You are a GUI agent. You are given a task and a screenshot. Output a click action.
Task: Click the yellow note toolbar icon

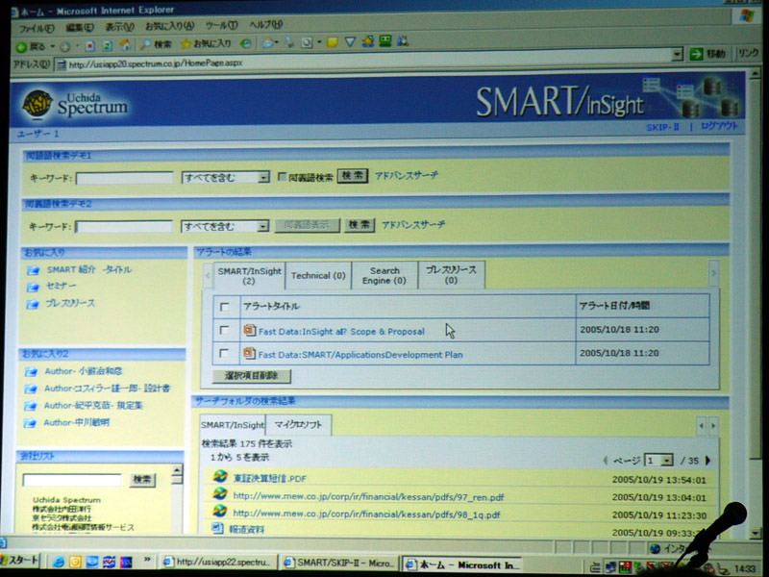point(333,42)
